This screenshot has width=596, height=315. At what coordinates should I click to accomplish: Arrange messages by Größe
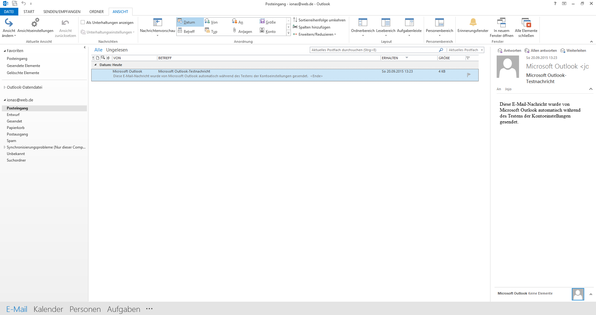[x=268, y=22]
